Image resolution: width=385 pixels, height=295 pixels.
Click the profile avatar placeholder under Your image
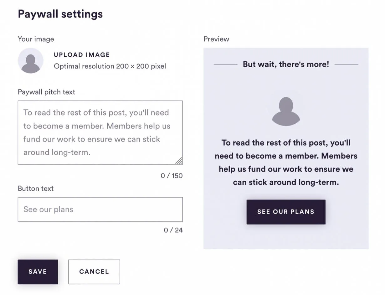30,60
